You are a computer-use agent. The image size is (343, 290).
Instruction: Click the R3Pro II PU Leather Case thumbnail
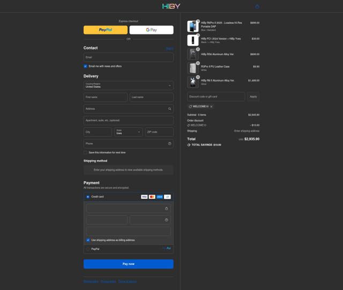pyautogui.click(x=193, y=68)
